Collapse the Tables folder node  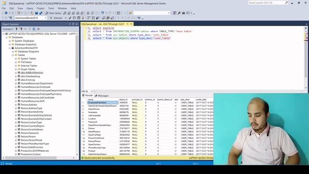coord(13,55)
